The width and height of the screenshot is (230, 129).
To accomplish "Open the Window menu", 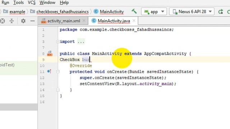I will 47,3.
